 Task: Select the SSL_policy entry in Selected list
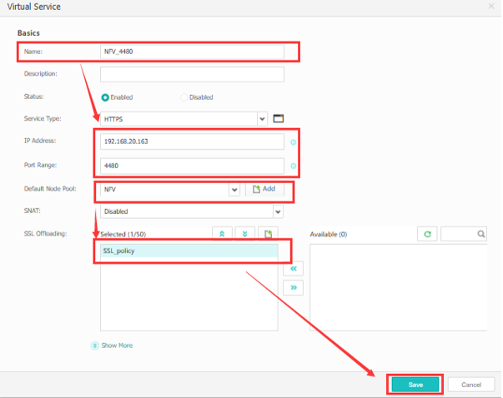point(189,251)
